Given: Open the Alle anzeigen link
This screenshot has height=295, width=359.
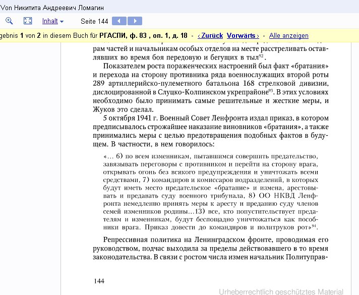Looking at the screenshot, I should click(288, 36).
